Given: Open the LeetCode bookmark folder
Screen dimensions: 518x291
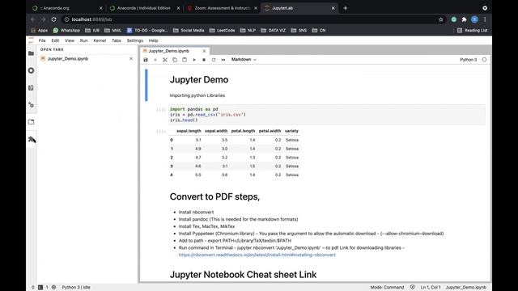Looking at the screenshot, I should (x=222, y=31).
